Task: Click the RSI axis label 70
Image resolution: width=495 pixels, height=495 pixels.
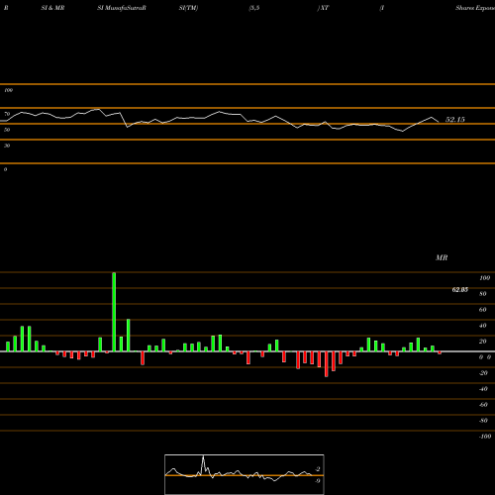Action: coord(7,114)
